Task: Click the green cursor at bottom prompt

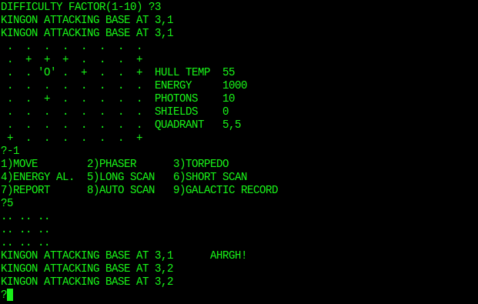Action: 10,295
